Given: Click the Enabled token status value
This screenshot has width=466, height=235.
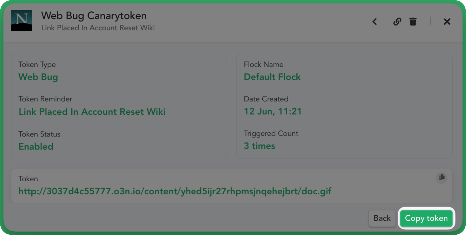Looking at the screenshot, I should [x=36, y=146].
